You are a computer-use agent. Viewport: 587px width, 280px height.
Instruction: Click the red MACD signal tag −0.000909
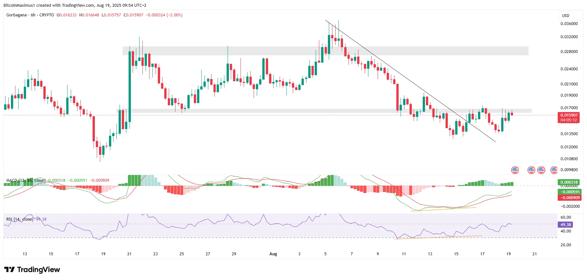tap(569, 198)
